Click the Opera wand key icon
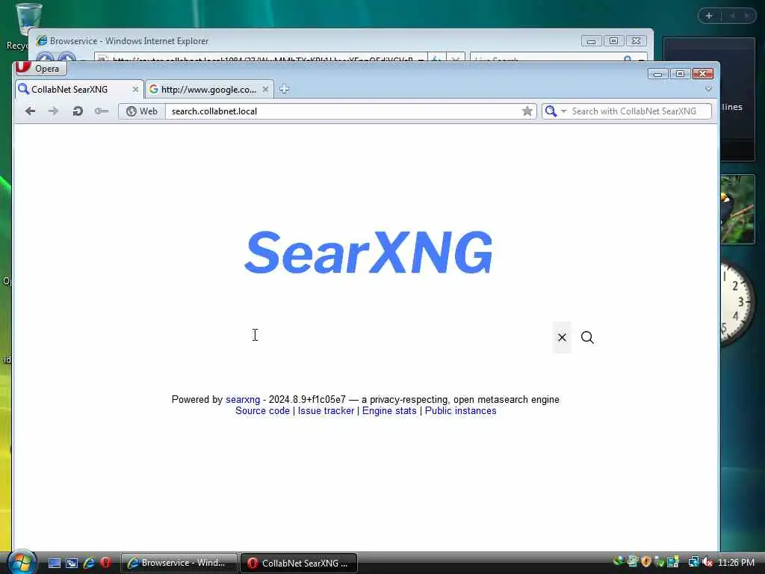This screenshot has height=574, width=765. click(x=102, y=111)
